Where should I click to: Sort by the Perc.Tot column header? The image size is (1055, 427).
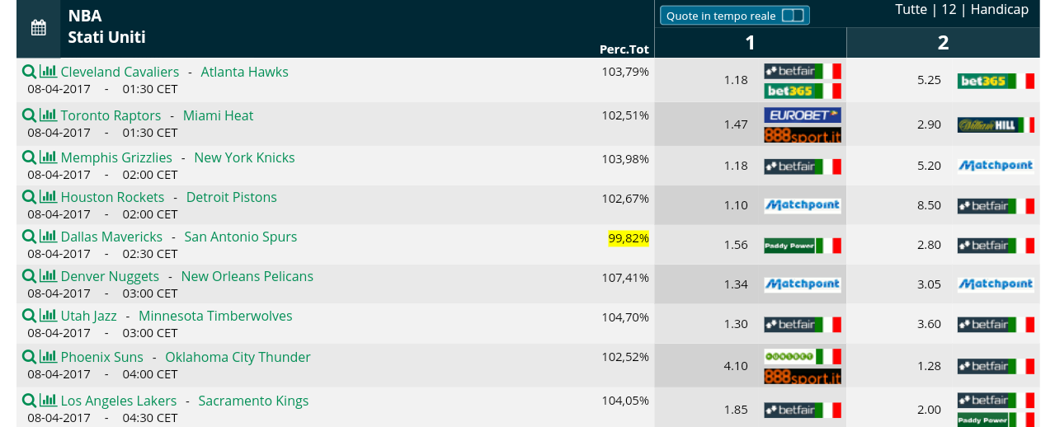(x=624, y=49)
